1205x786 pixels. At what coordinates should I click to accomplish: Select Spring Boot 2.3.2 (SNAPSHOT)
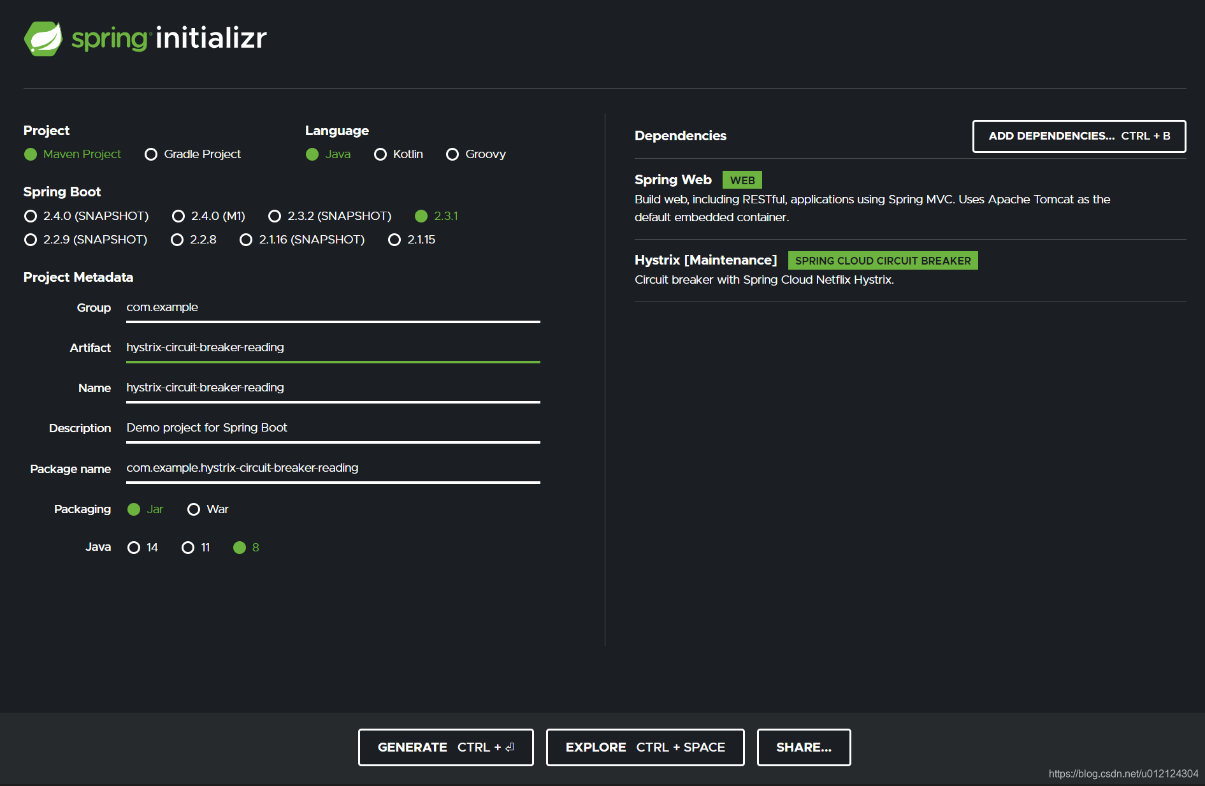click(329, 216)
